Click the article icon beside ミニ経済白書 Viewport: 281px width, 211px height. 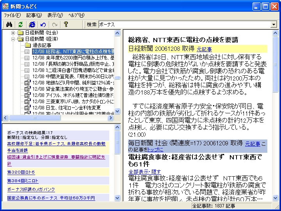(27, 70)
